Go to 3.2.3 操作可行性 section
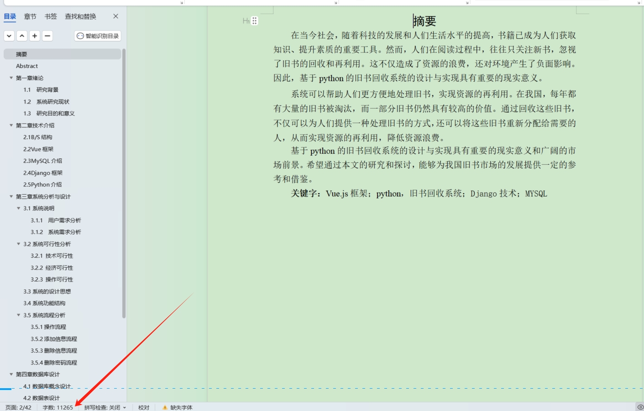Screen dimensions: 644x411 (x=52, y=280)
